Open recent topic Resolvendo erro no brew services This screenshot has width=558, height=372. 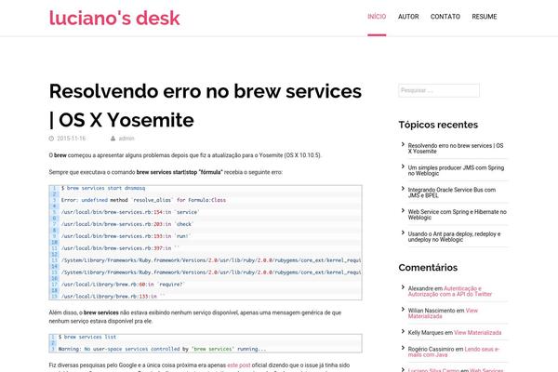(456, 149)
